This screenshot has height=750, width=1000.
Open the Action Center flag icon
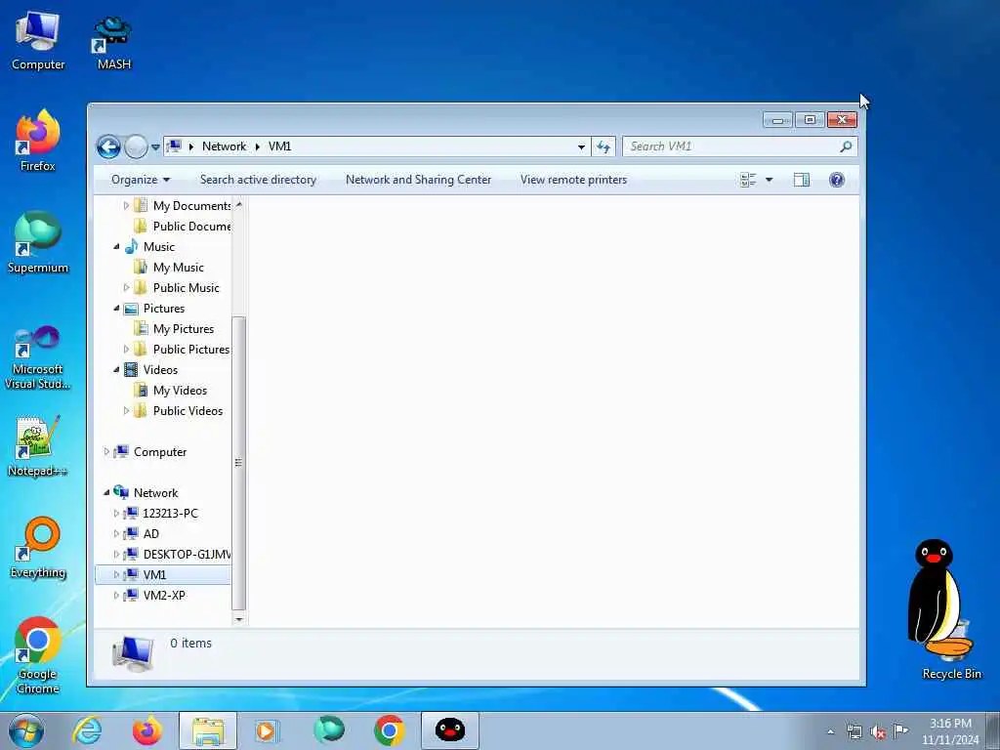click(x=900, y=730)
